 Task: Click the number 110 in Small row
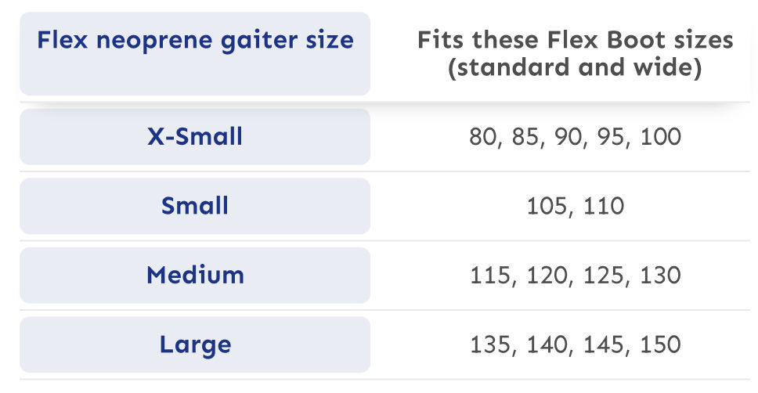[x=604, y=206]
